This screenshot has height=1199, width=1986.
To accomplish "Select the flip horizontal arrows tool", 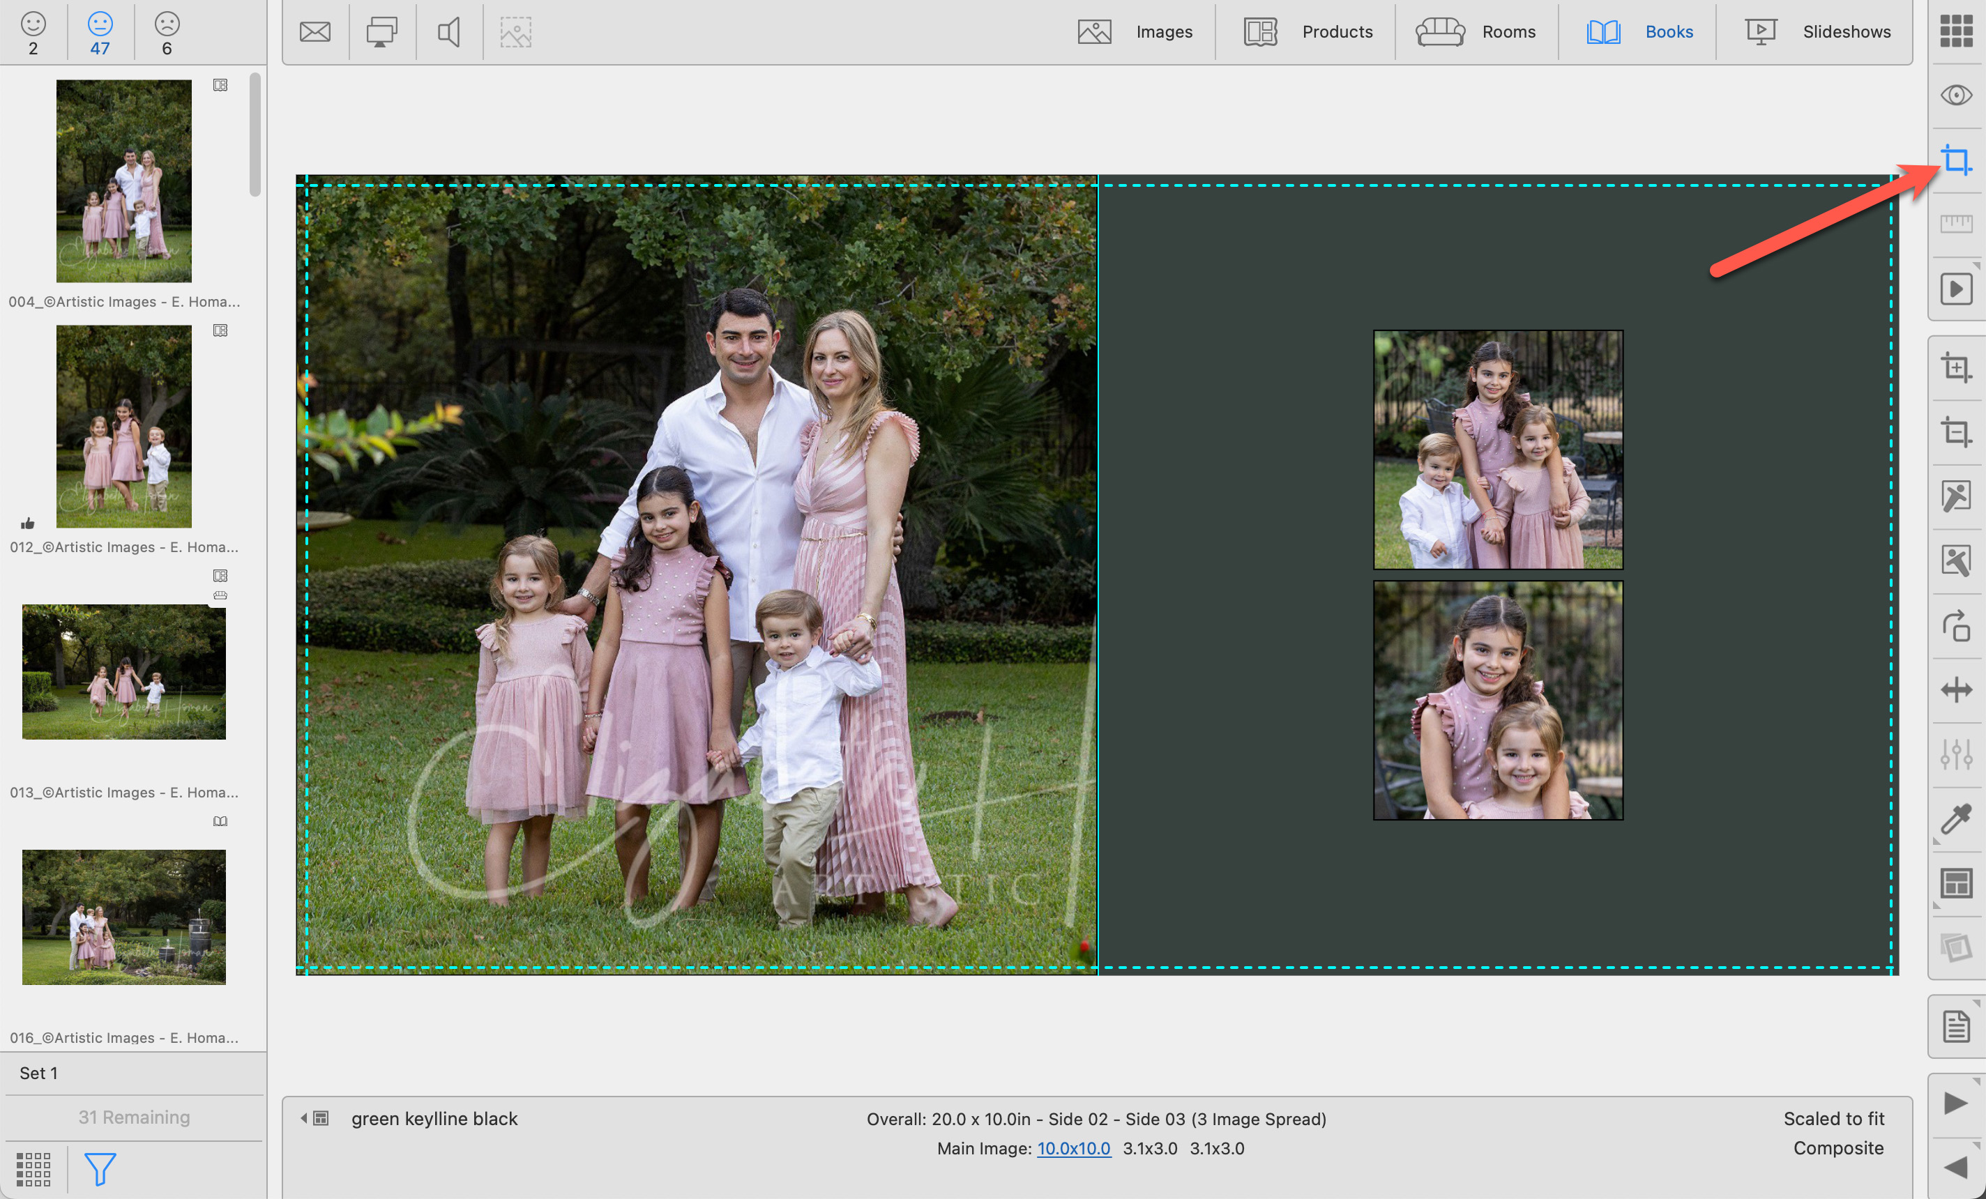I will pyautogui.click(x=1955, y=691).
